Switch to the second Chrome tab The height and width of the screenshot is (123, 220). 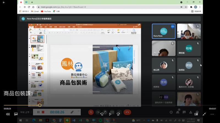[26, 2]
